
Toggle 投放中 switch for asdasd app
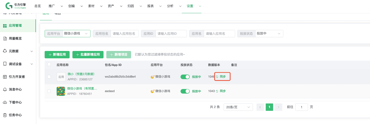[x=185, y=91]
